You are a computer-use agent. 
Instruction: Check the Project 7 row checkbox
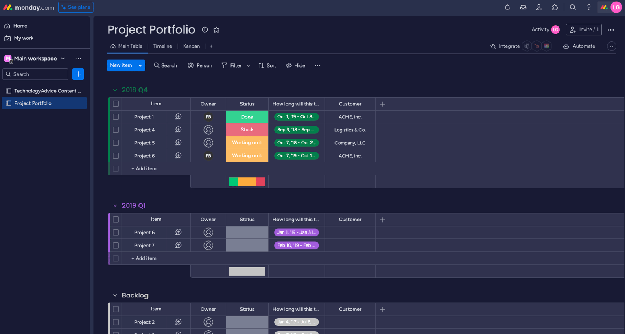pyautogui.click(x=116, y=245)
